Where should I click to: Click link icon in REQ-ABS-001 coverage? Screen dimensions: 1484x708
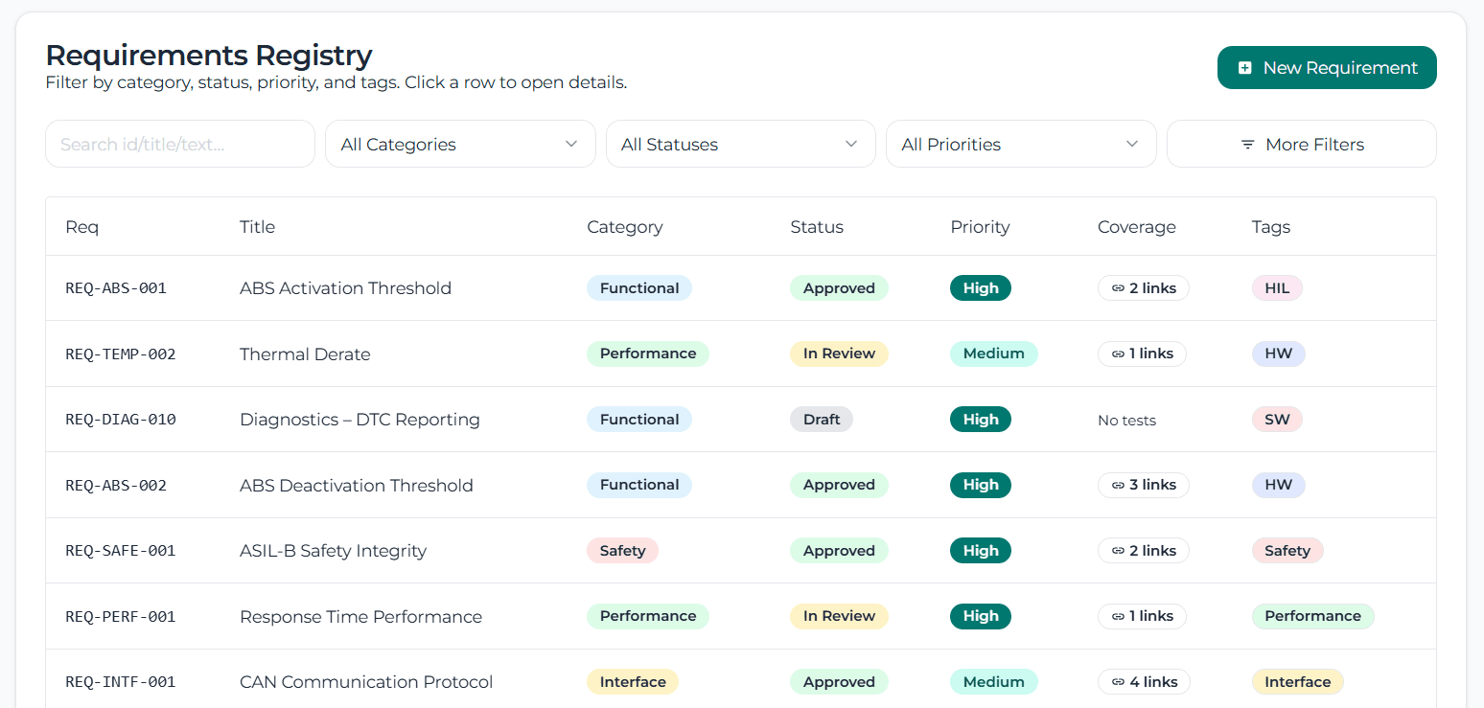point(1118,288)
